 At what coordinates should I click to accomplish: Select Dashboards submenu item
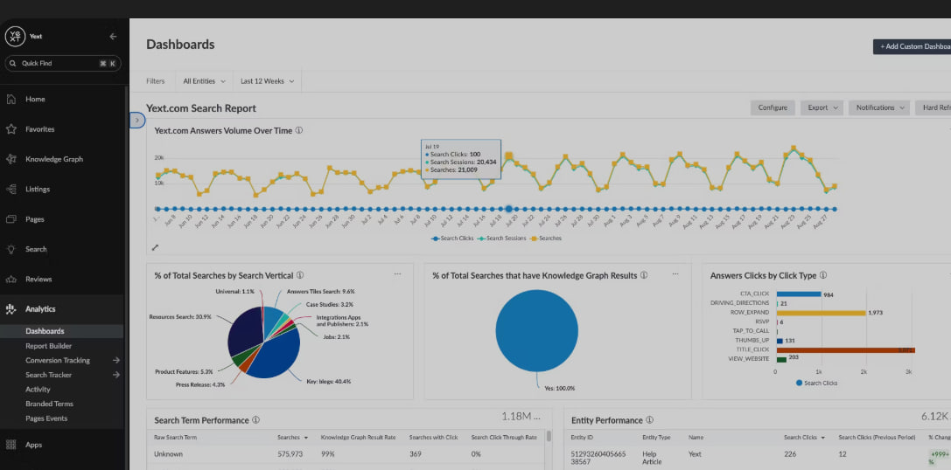[45, 331]
